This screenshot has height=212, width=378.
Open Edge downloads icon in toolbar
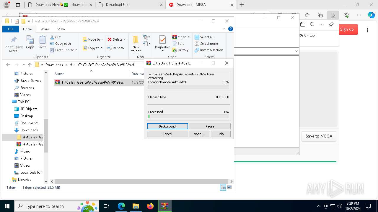[x=333, y=15]
